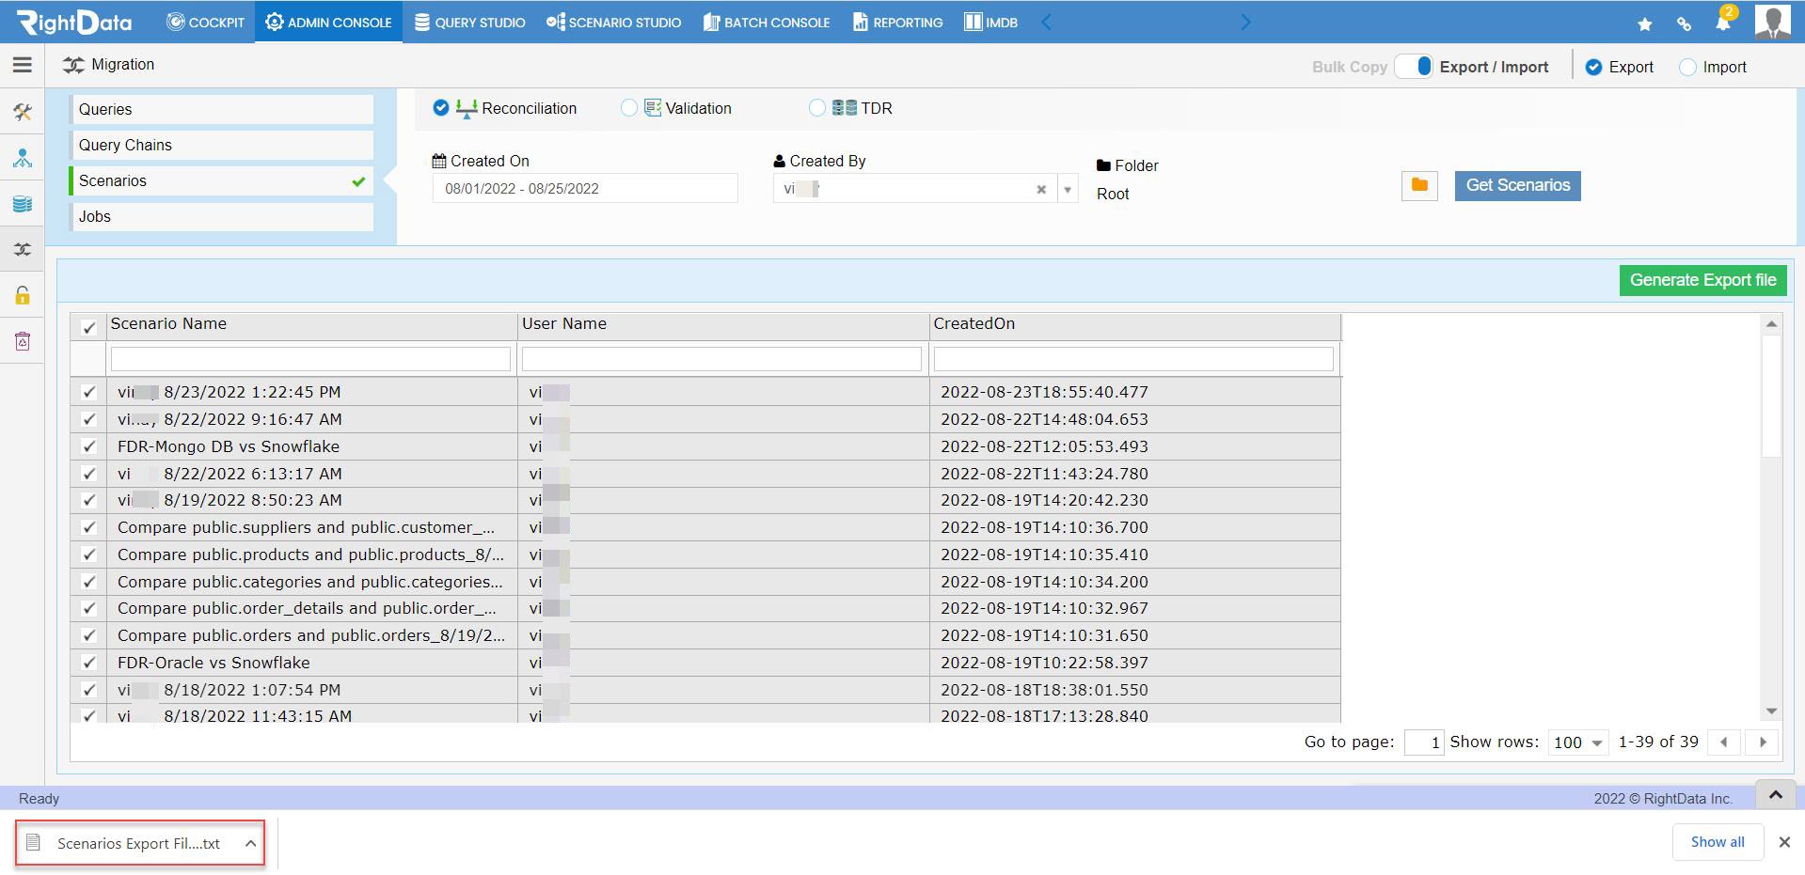Open the migration shuffle icon in sidebar
Viewport: 1805px width, 875px height.
pyautogui.click(x=23, y=250)
